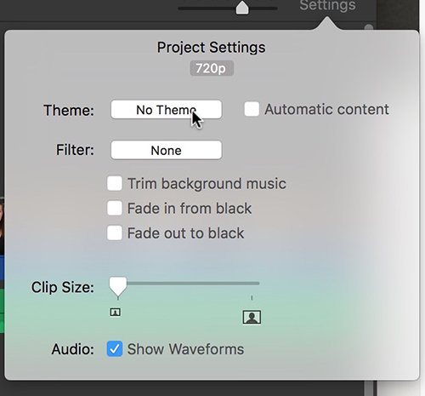Click the 720p resolution badge
This screenshot has height=396, width=425.
[x=212, y=68]
